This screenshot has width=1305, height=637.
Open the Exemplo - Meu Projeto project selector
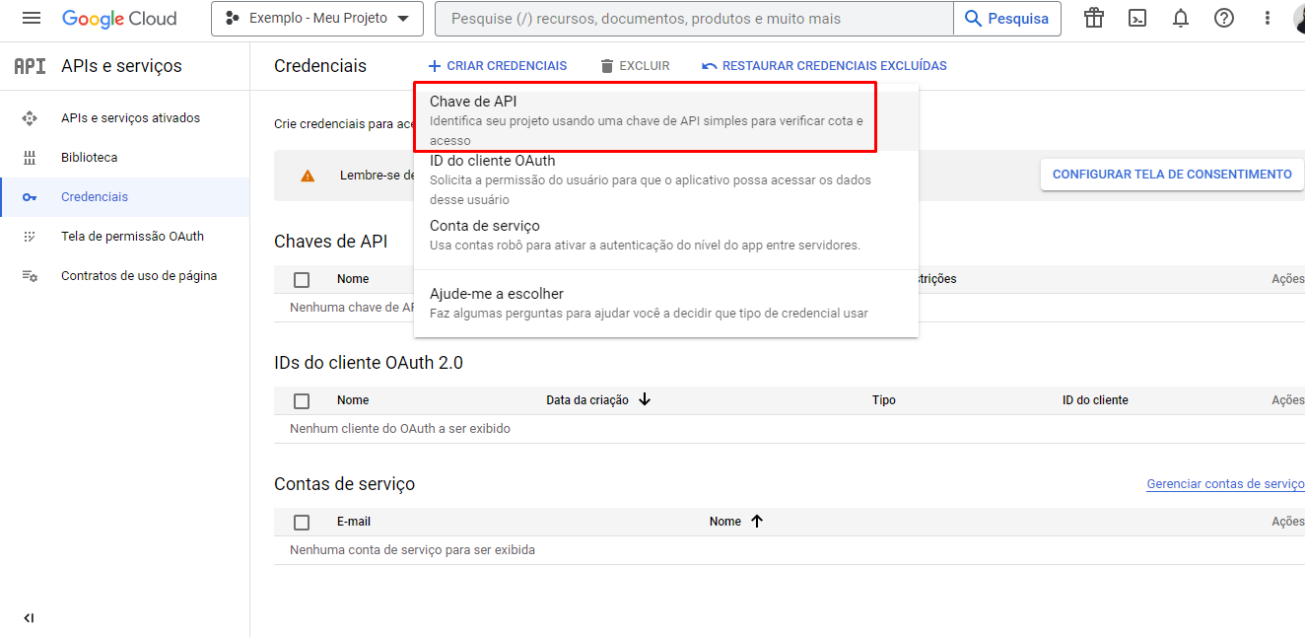point(317,17)
